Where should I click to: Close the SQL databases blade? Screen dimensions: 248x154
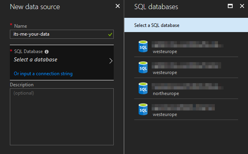coord(242,6)
